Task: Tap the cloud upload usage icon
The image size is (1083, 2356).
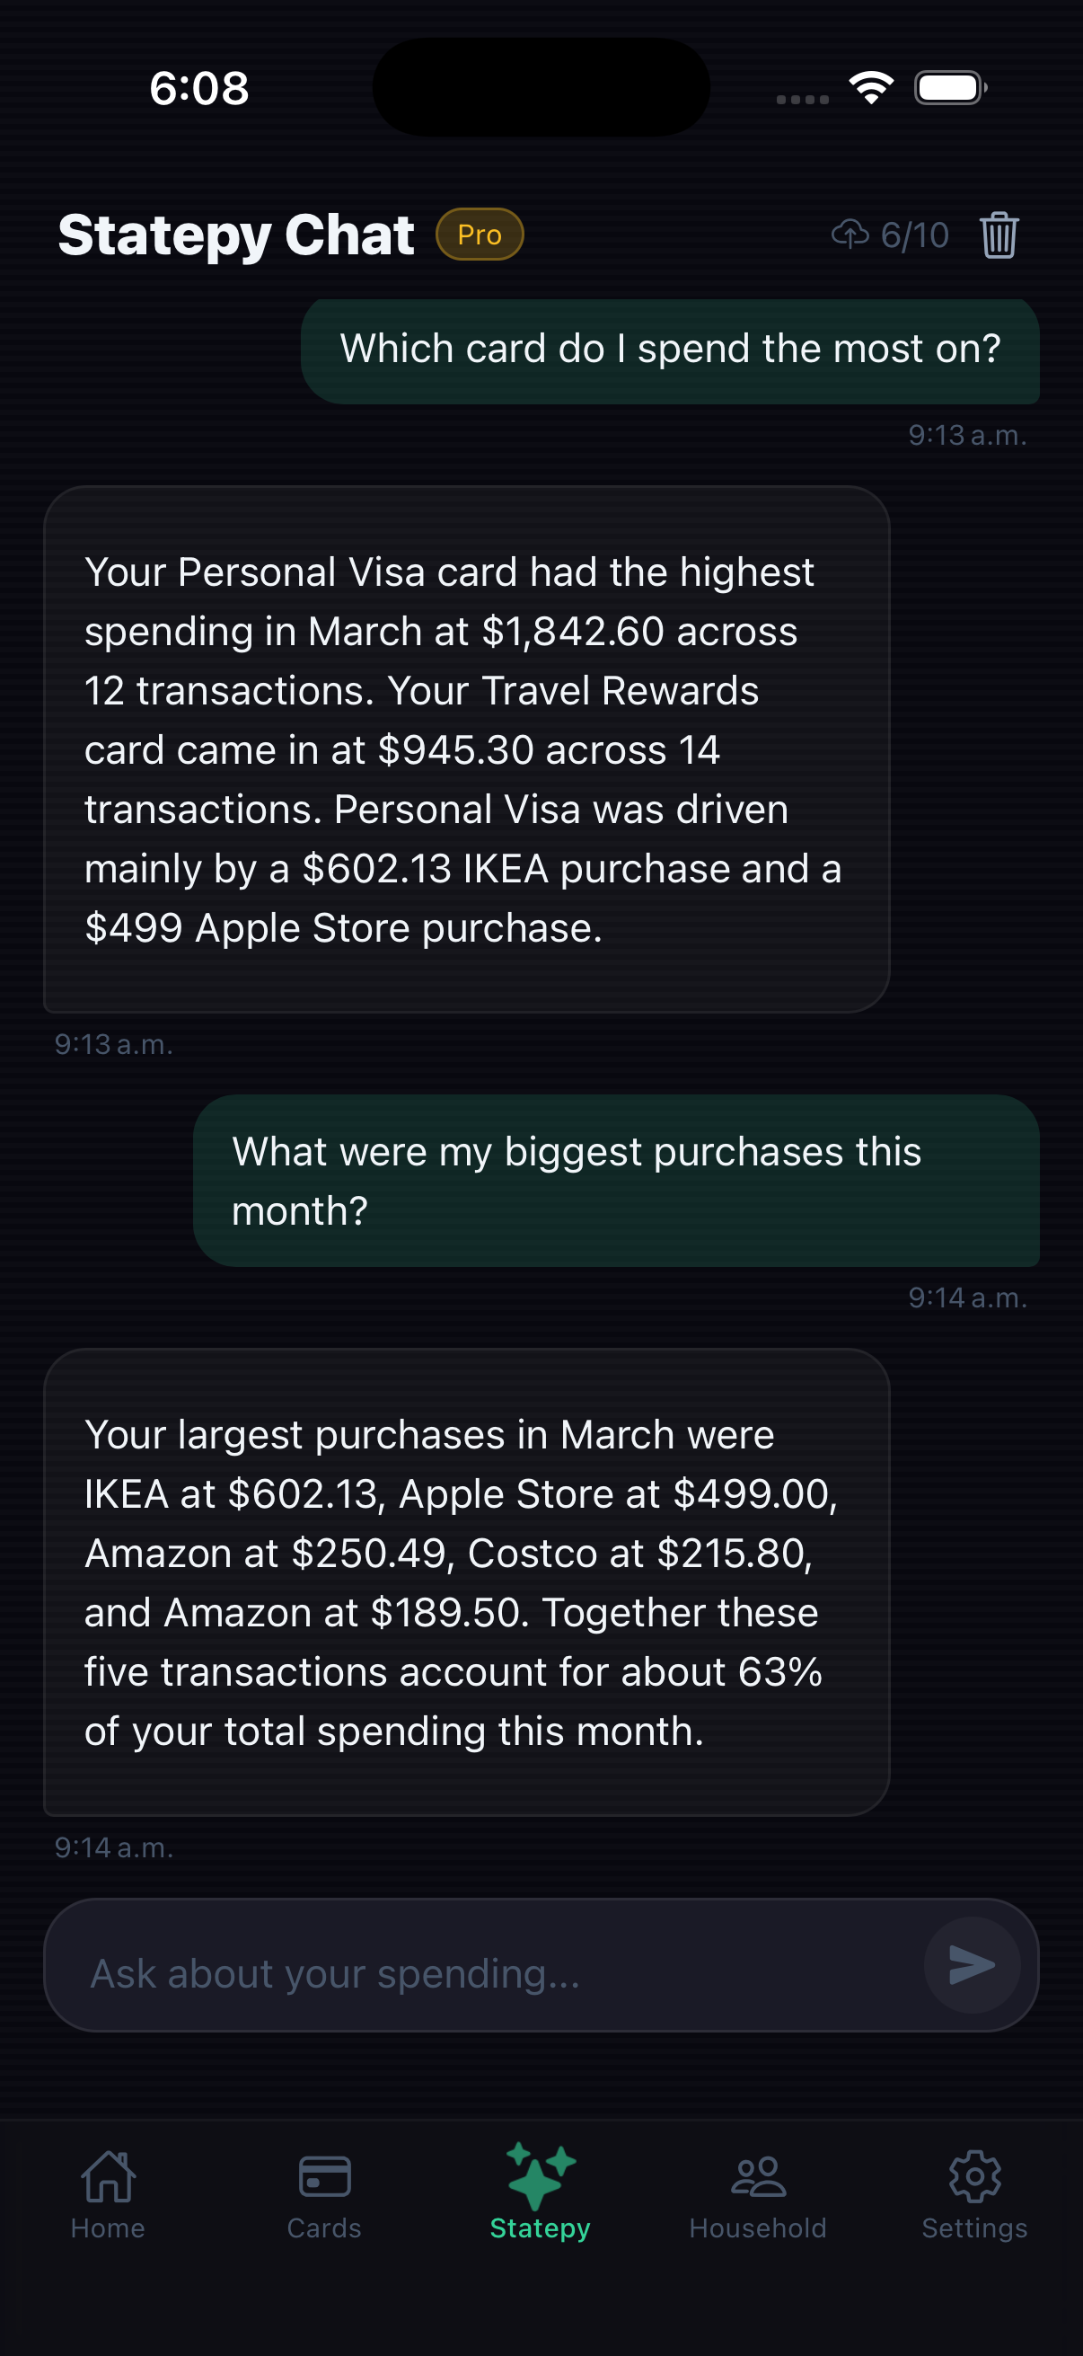Action: click(x=850, y=235)
